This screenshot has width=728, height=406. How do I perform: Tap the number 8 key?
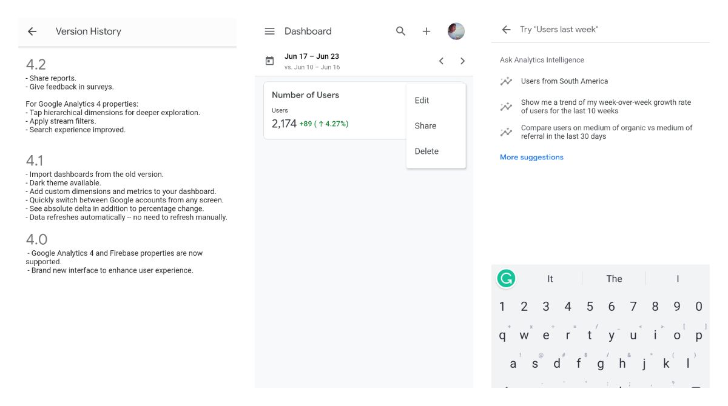[x=655, y=307]
